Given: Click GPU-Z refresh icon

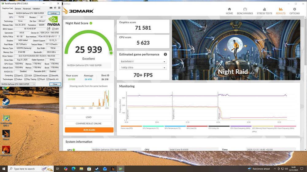Looking at the screenshot, I should tap(55, 8).
